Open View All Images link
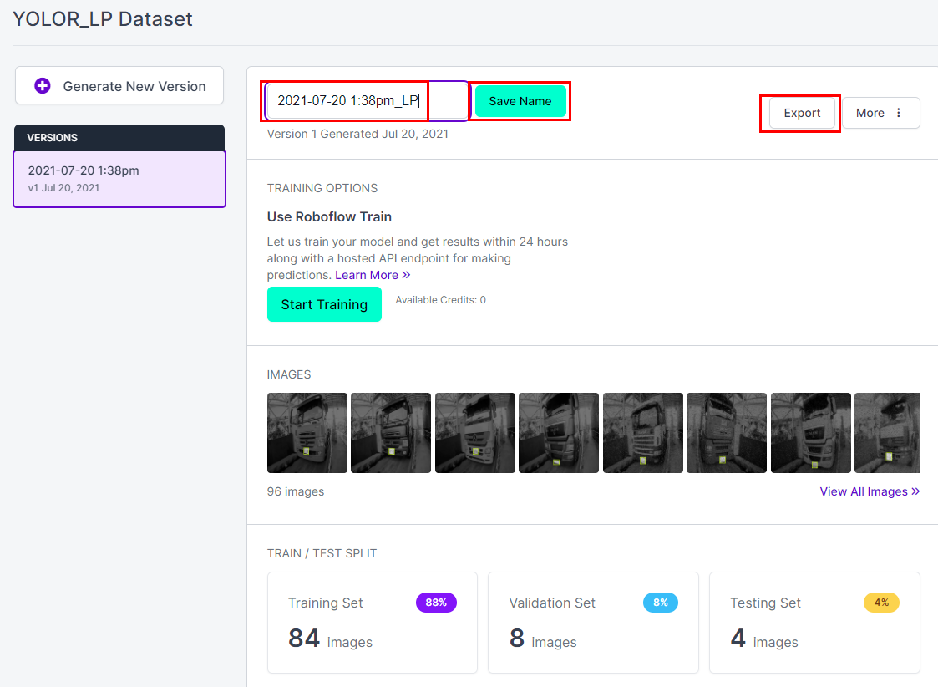 [x=870, y=491]
